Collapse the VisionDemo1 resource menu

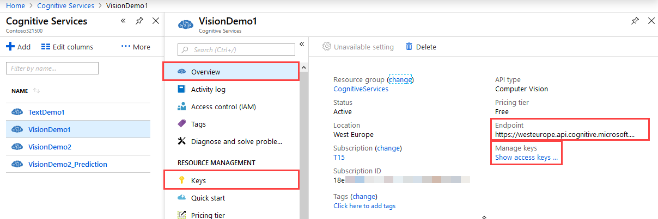pyautogui.click(x=302, y=45)
